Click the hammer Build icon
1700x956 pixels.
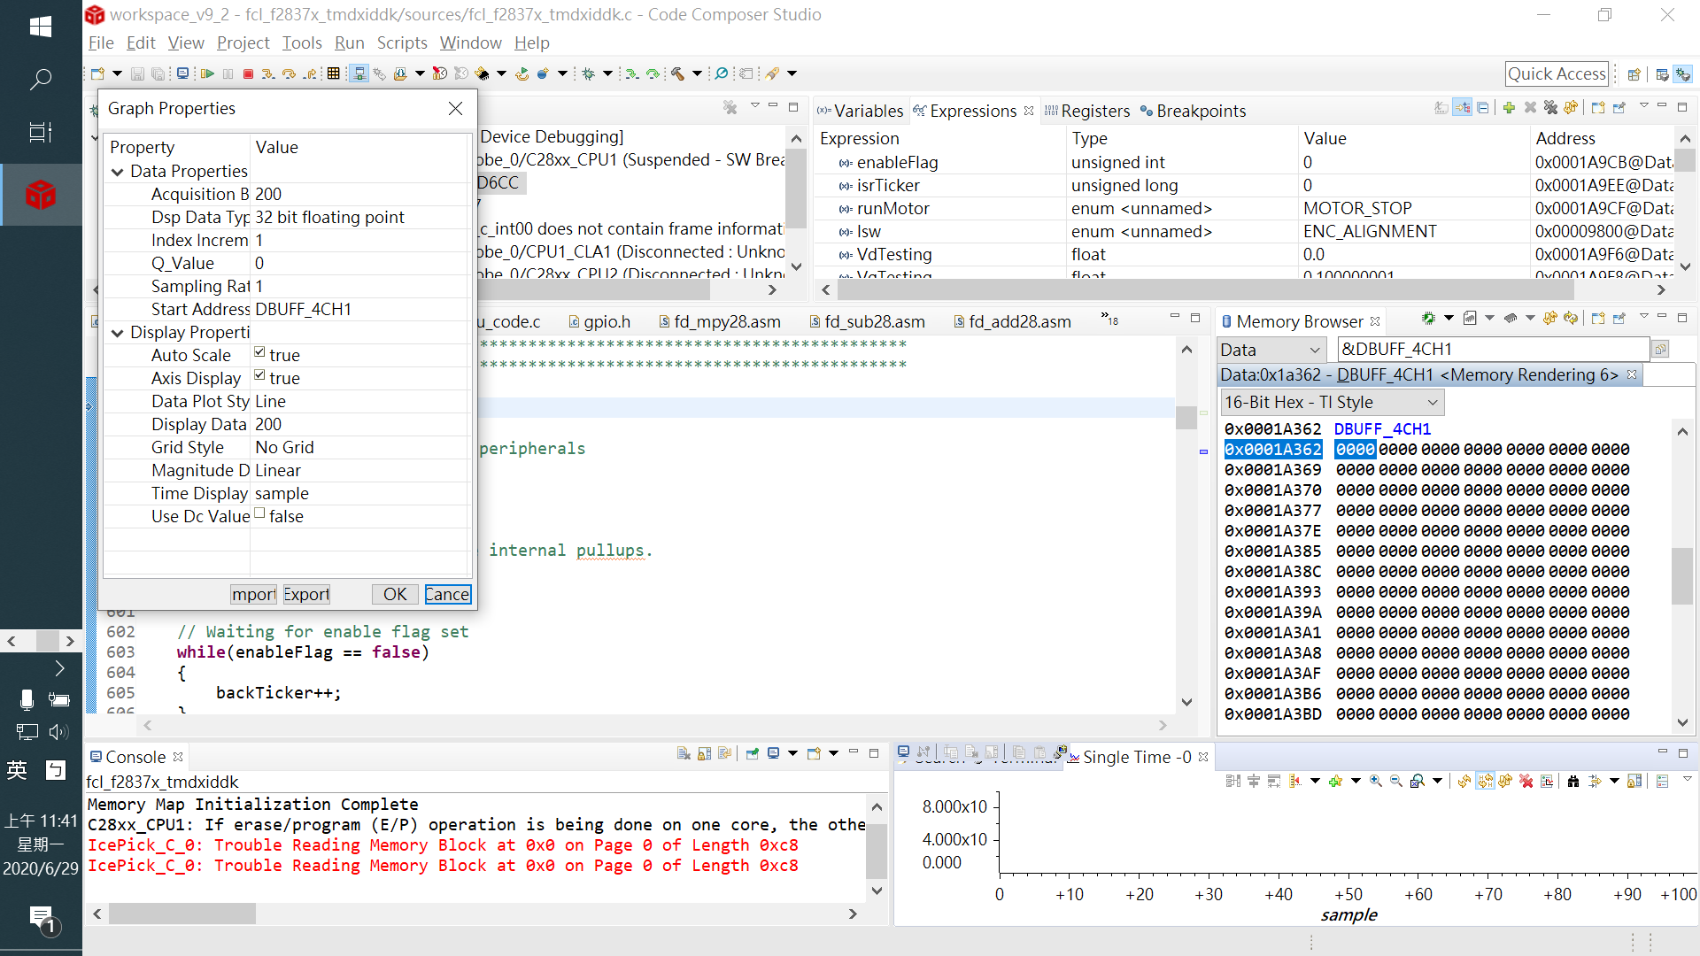pos(677,73)
